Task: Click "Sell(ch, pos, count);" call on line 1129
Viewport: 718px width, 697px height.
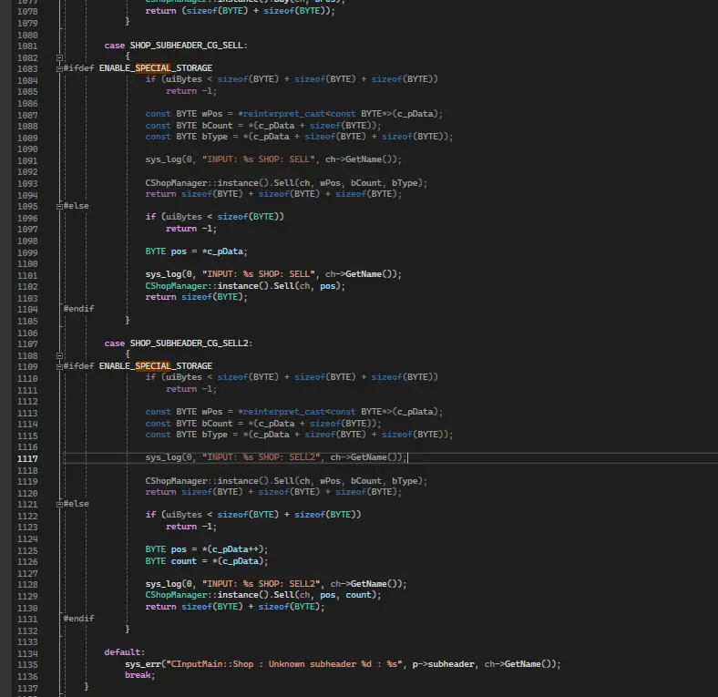Action: [327, 595]
